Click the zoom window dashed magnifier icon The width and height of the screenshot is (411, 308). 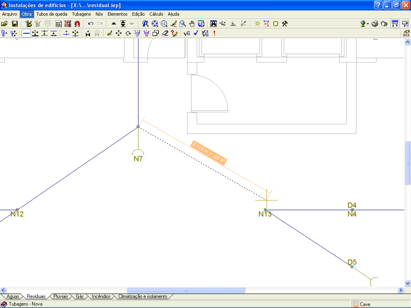click(x=183, y=24)
